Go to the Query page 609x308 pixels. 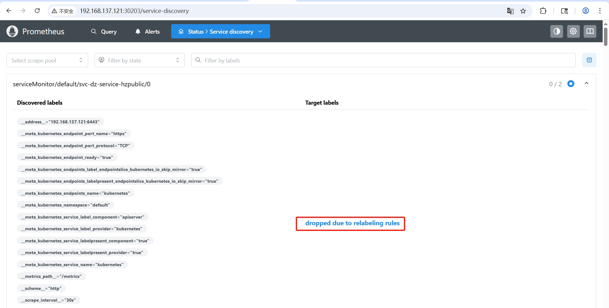(104, 31)
